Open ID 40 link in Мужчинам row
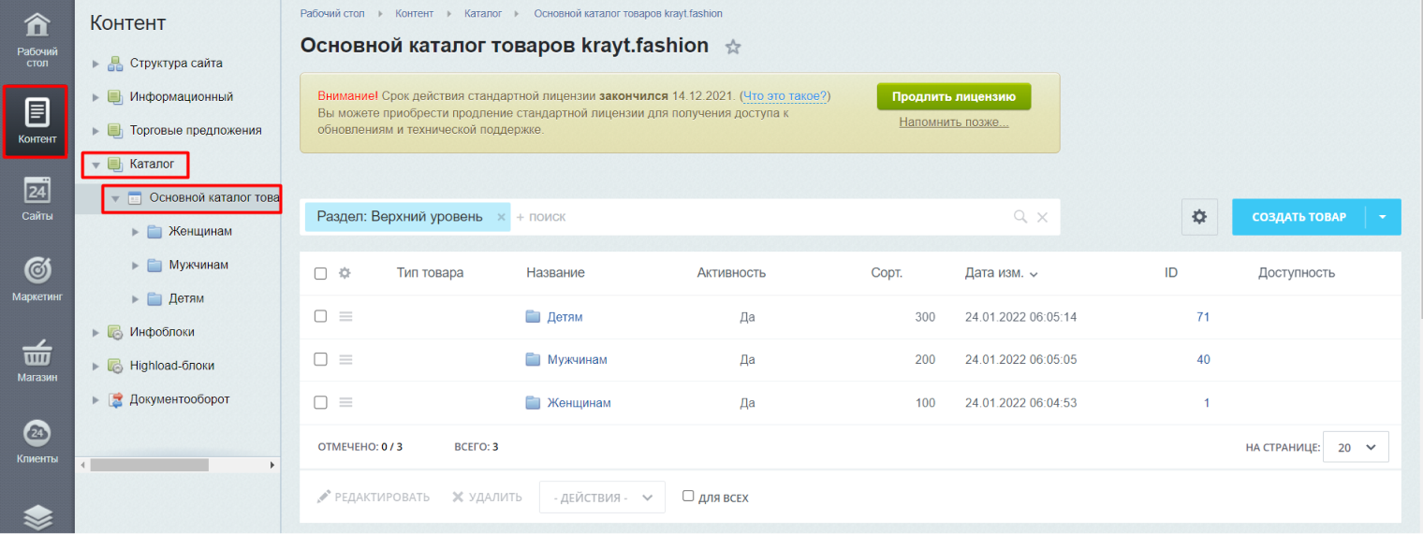 point(1203,360)
